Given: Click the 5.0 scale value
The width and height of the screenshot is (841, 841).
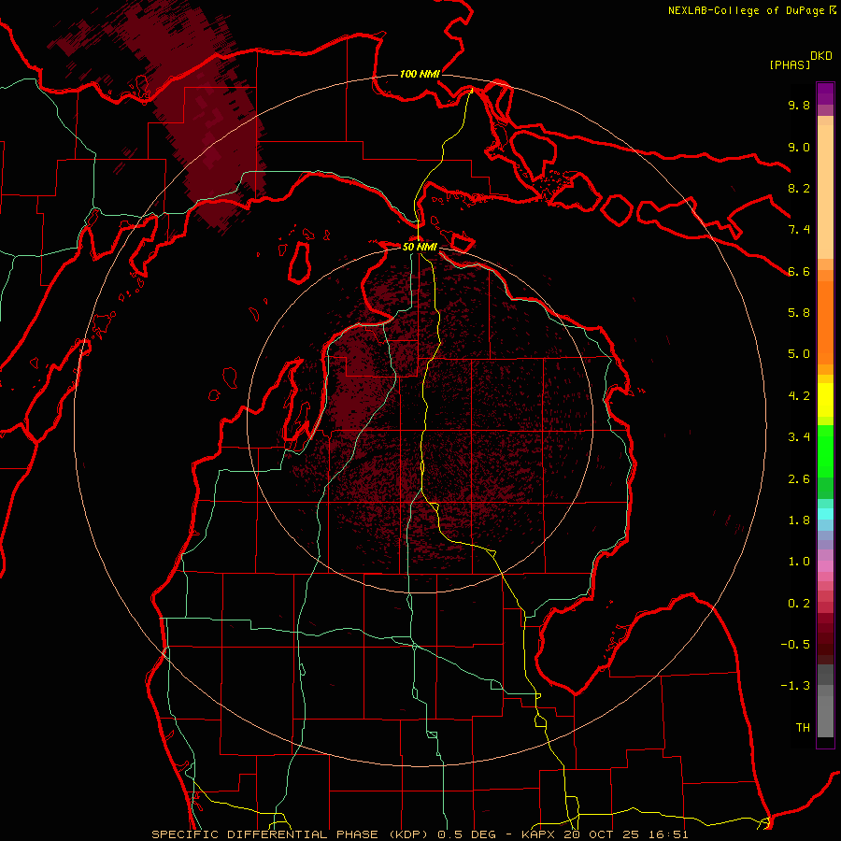Looking at the screenshot, I should point(799,354).
